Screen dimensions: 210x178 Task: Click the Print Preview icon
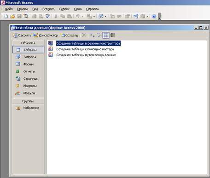pyautogui.click(x=41, y=16)
